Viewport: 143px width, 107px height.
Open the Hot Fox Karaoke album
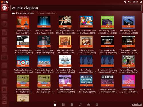[86, 25]
